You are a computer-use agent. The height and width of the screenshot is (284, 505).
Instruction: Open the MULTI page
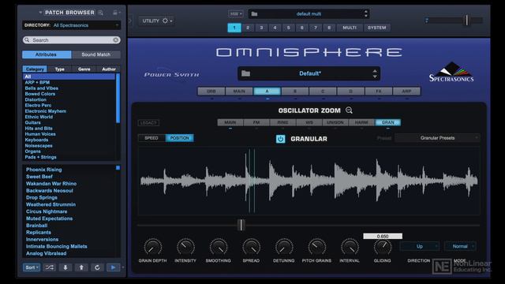coord(350,28)
